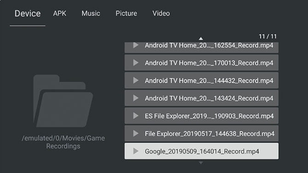Open the APK tab
Image resolution: width=308 pixels, height=173 pixels.
[x=59, y=13]
